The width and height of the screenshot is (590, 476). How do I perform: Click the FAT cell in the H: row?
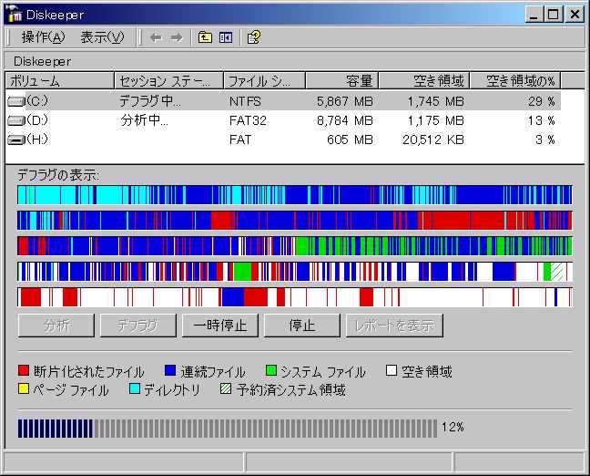240,140
